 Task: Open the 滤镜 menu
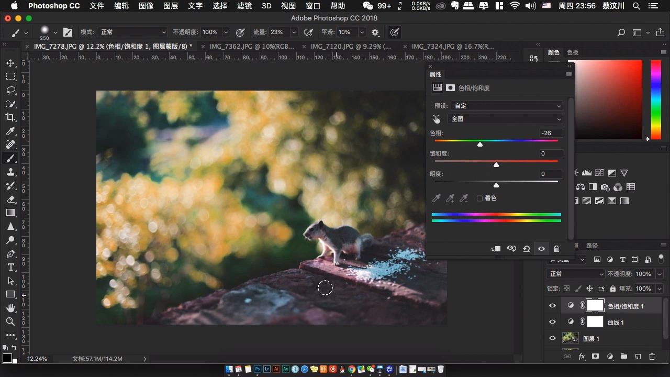click(x=244, y=6)
